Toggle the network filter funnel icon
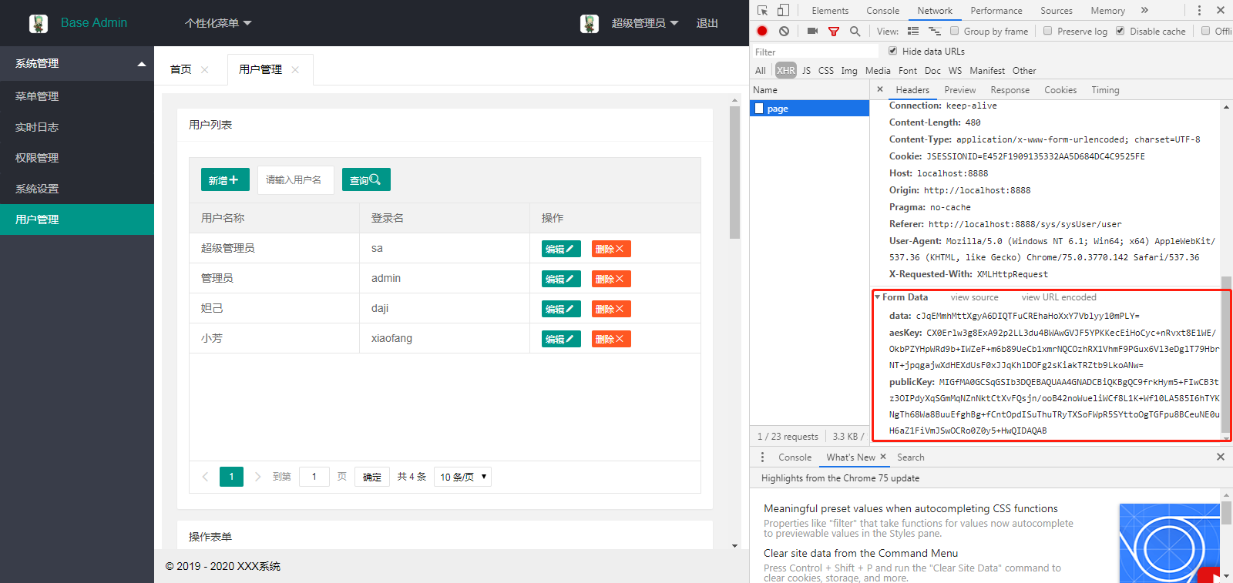1233x583 pixels. (834, 31)
